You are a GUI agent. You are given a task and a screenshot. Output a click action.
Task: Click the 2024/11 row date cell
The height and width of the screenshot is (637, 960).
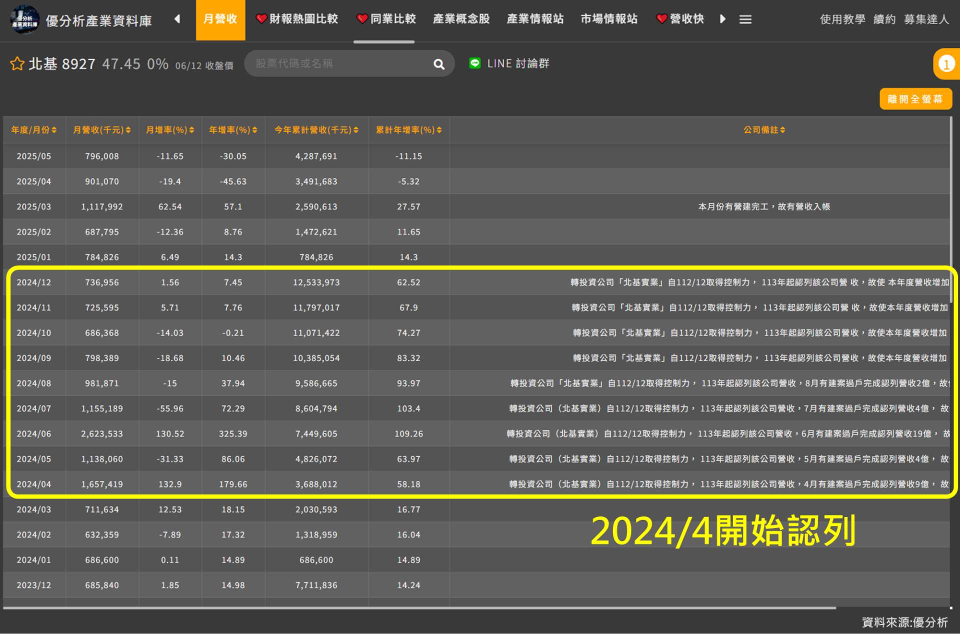pyautogui.click(x=34, y=308)
